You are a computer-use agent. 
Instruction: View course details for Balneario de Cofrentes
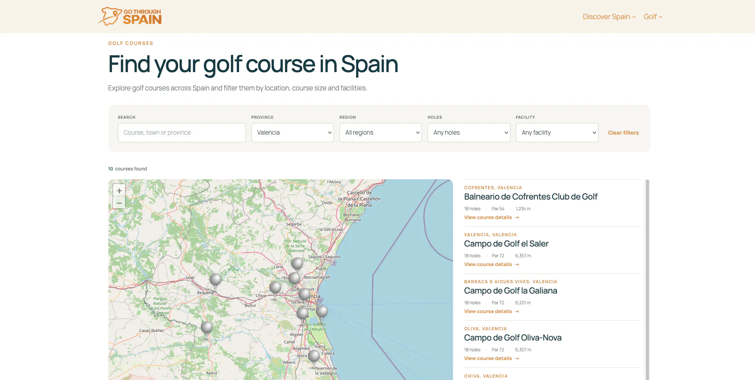click(x=492, y=217)
